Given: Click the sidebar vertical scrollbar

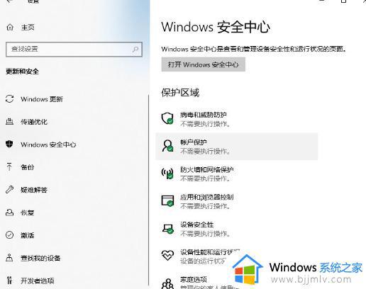Looking at the screenshot, I should (148, 190).
